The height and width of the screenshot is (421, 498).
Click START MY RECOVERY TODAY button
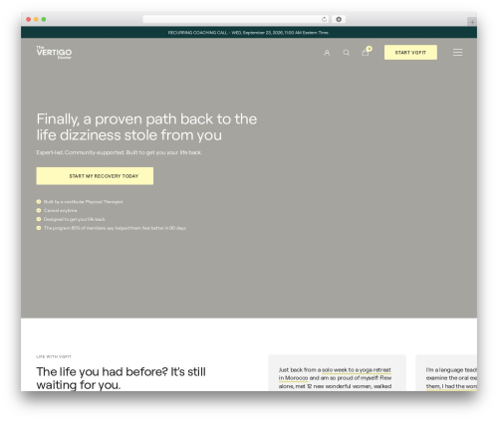[95, 176]
